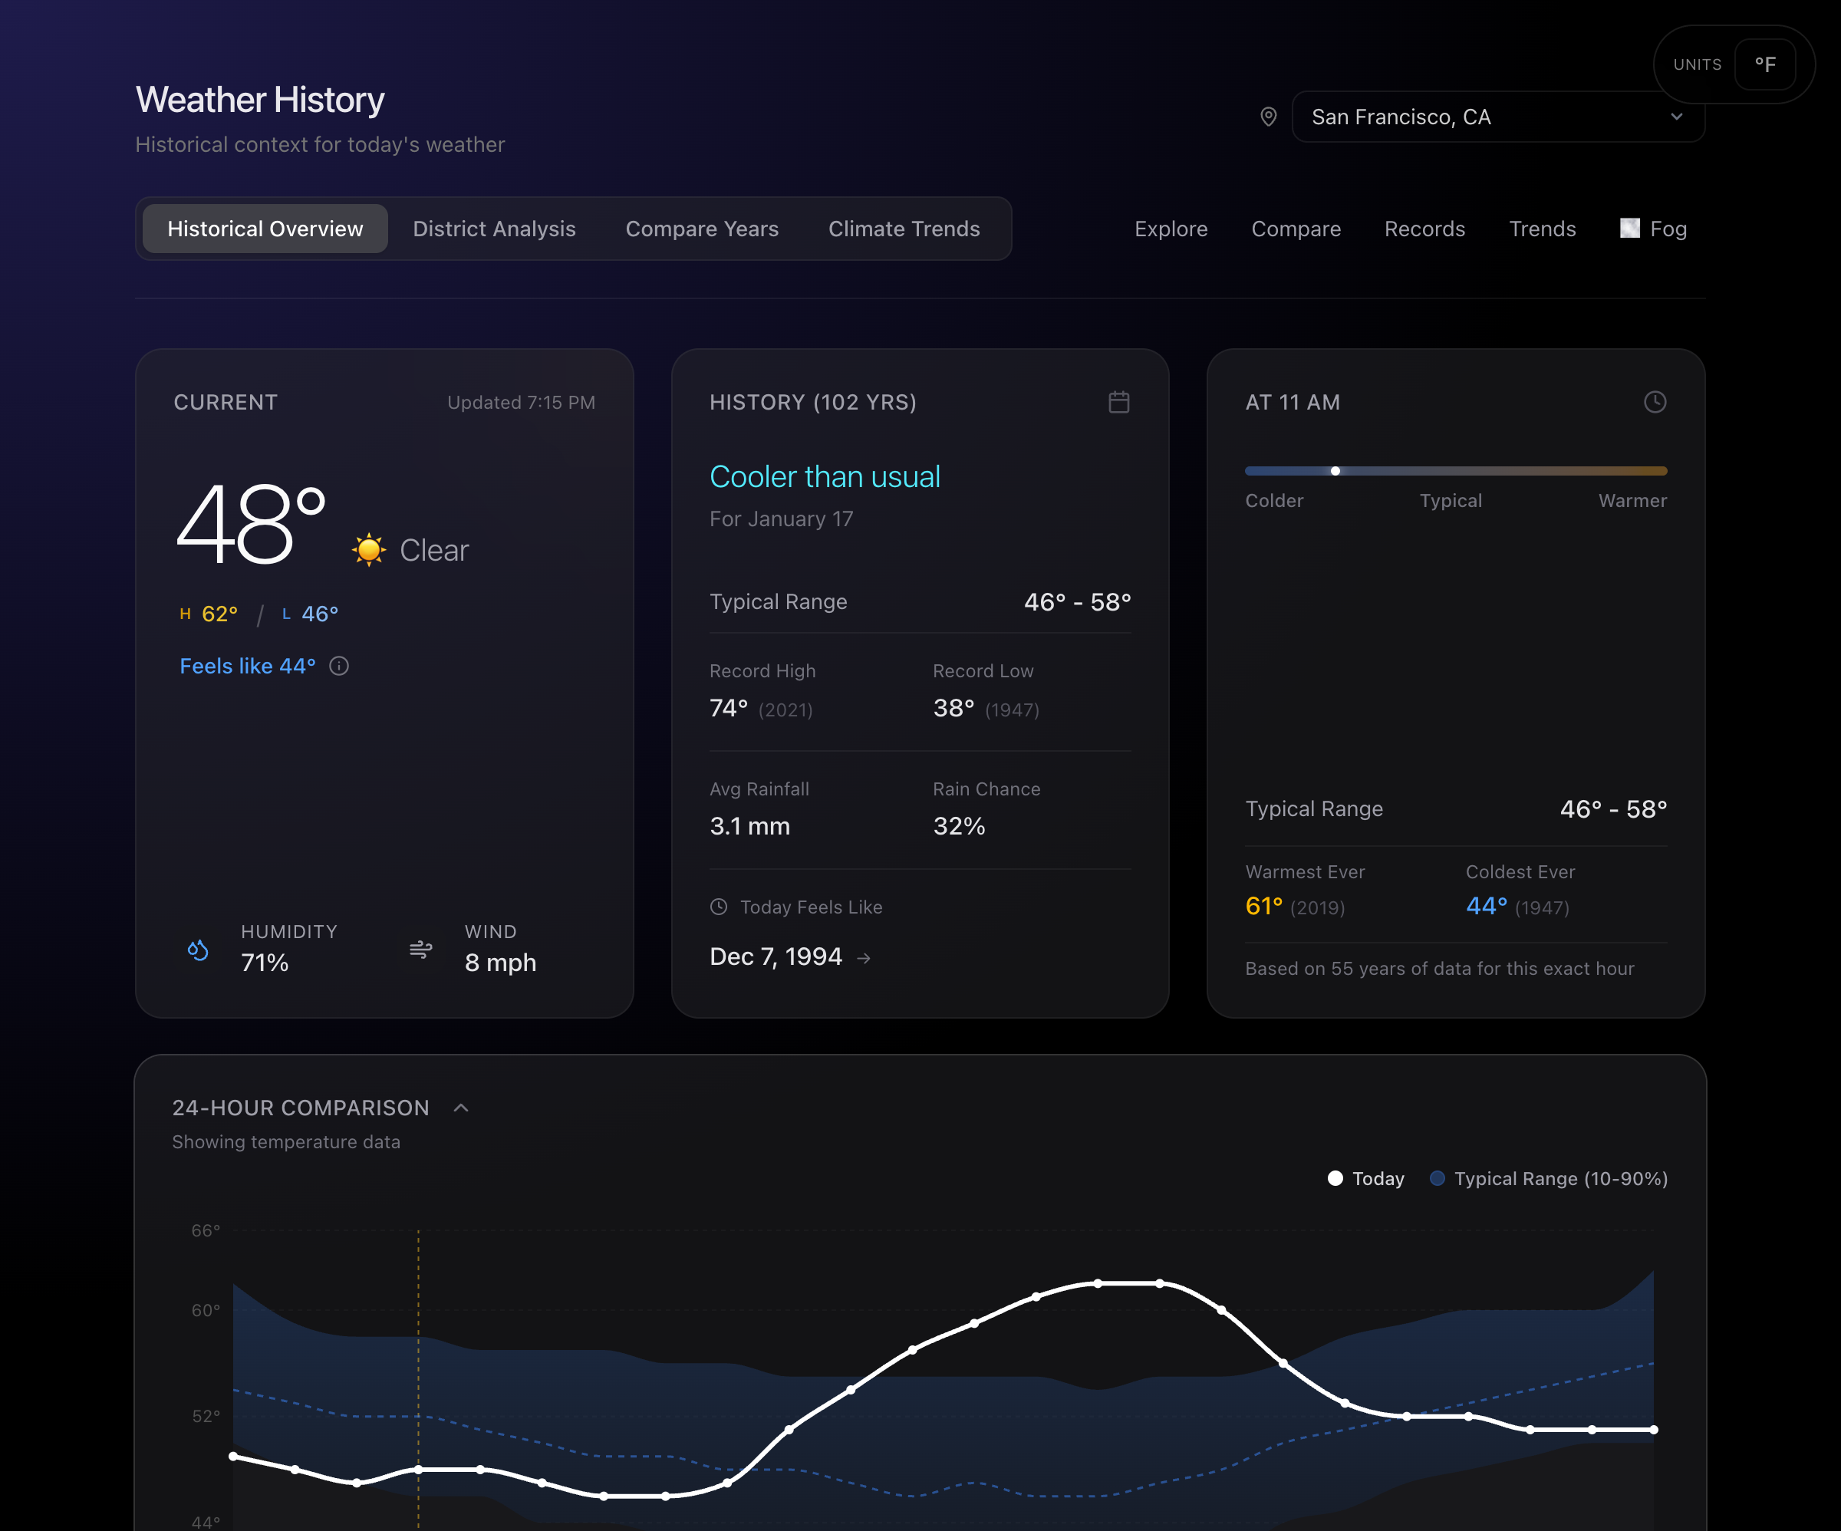Click the info icon next to Feels like 44°

tap(339, 667)
